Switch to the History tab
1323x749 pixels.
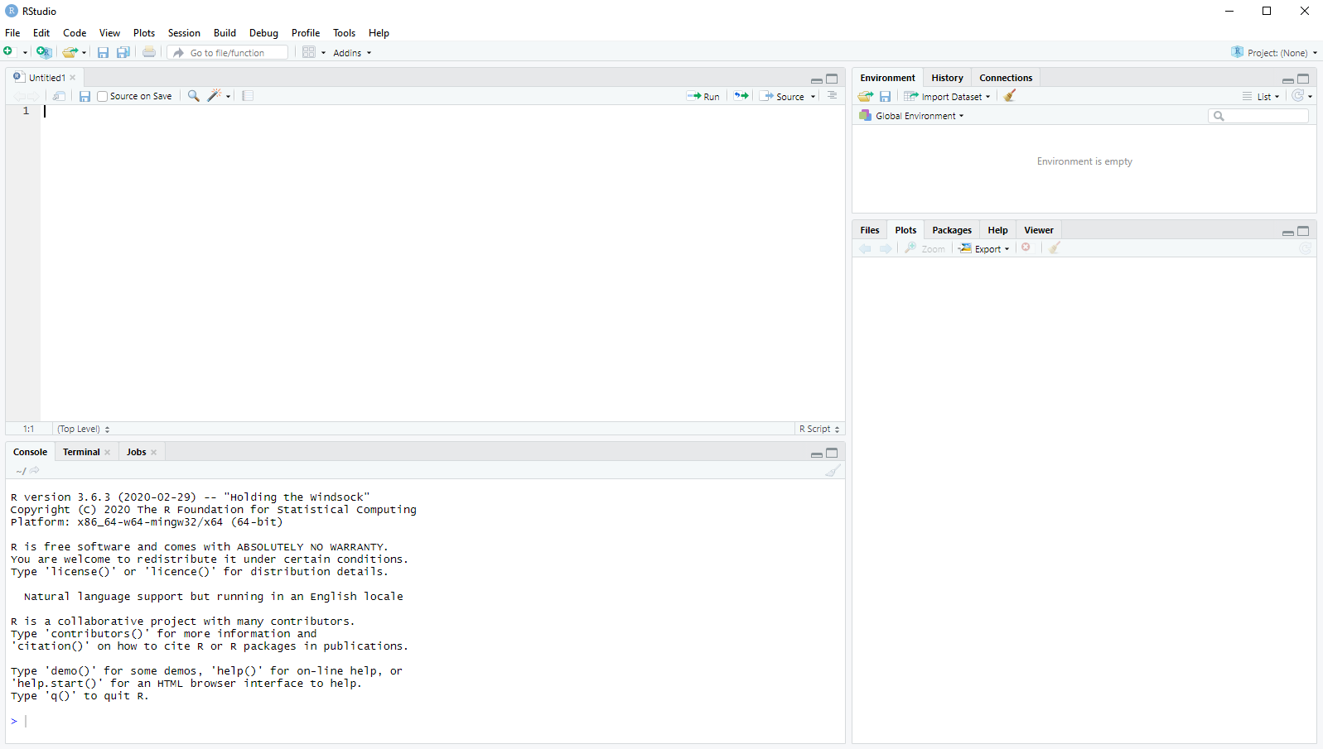947,78
